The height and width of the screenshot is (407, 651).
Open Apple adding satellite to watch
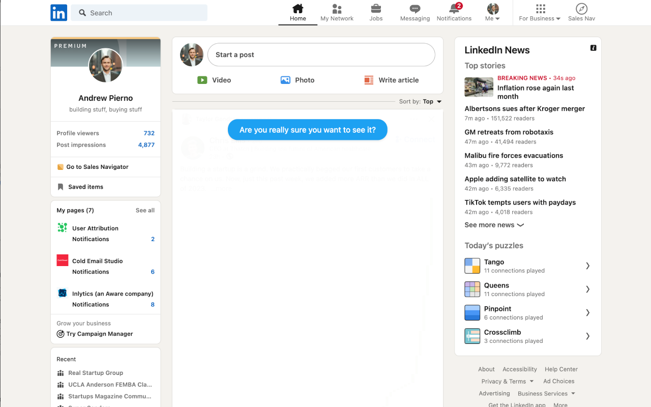pyautogui.click(x=515, y=179)
